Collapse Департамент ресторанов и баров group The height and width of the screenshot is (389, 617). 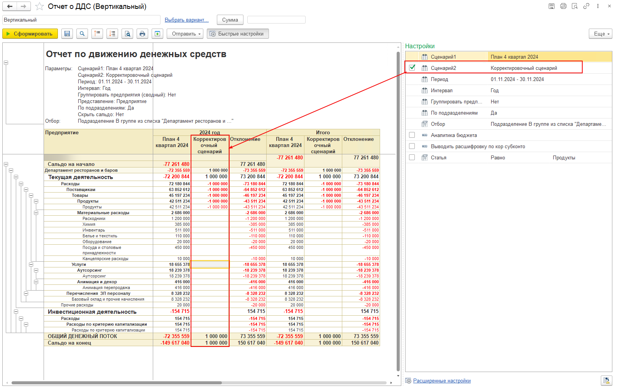[11, 170]
